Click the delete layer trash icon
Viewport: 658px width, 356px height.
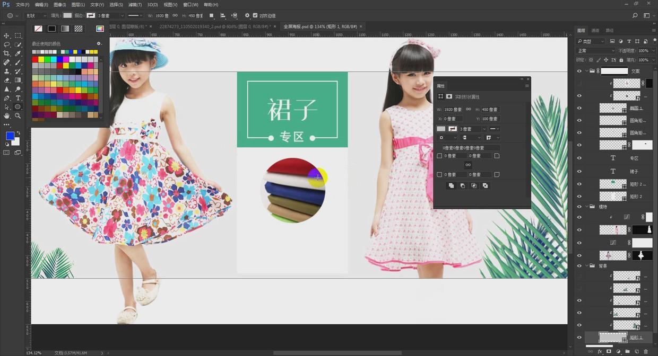pos(646,351)
